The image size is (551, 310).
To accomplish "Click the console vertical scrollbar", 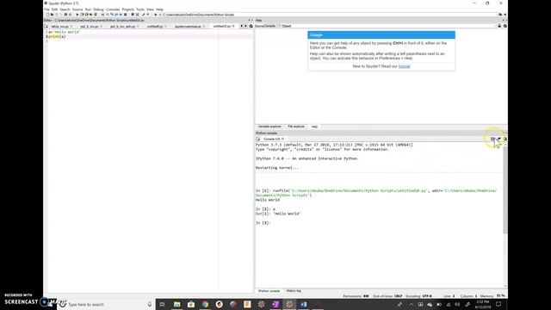I will coord(505,189).
